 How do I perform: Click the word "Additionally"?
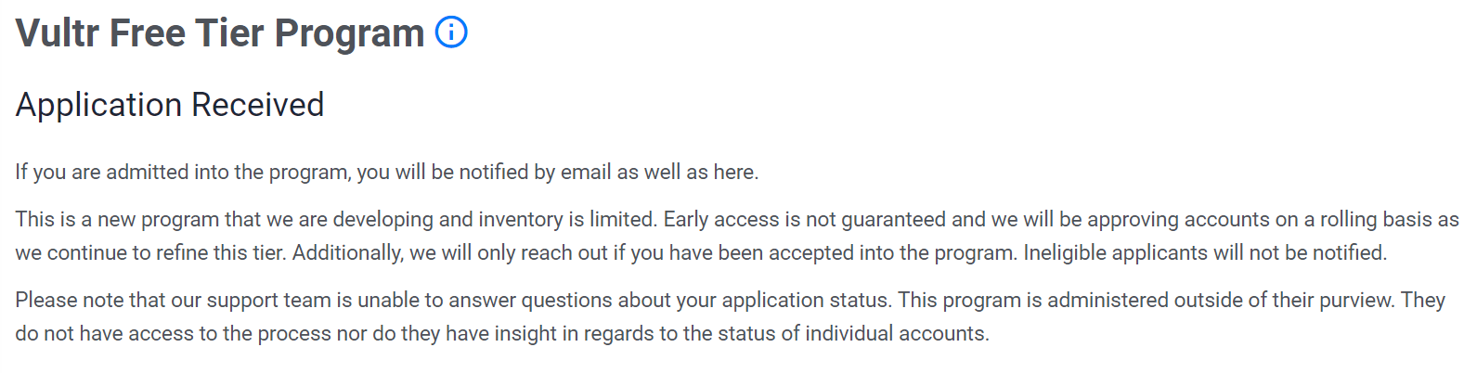(x=348, y=253)
